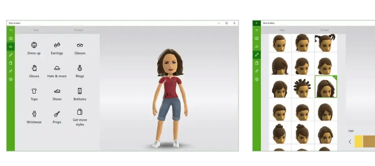Open settings gear in left window sidebar
The image size is (375, 166).
11,79
